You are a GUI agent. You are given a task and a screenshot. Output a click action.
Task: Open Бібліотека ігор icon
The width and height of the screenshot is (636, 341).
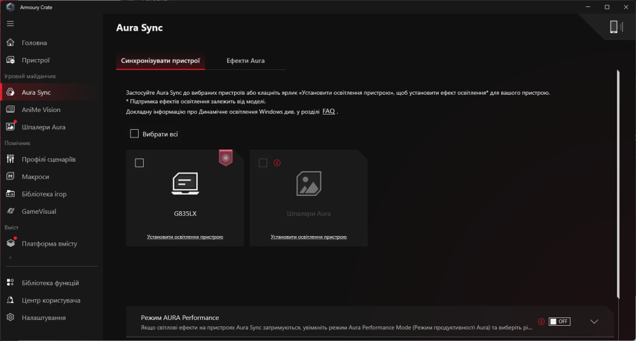(11, 194)
